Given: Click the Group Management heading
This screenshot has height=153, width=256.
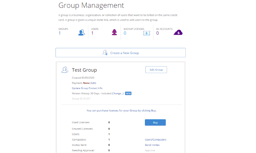Looking at the screenshot, I should coord(91,5).
